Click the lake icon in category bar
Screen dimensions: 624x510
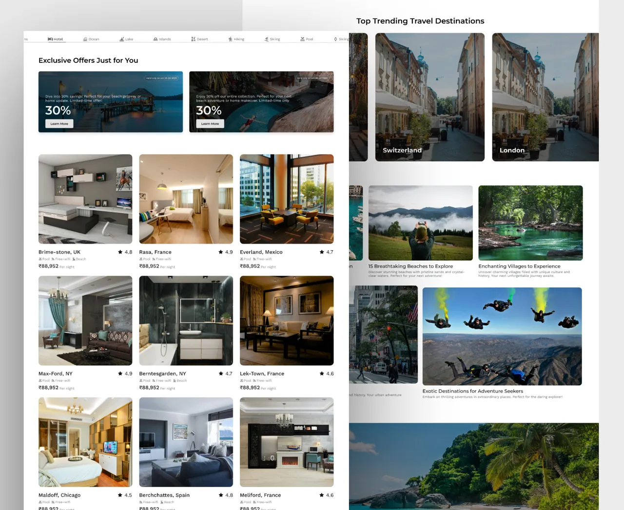point(122,39)
